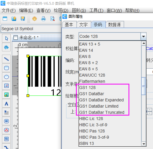Viewport: 153px width, 149px height.
Task: Select the text tool A
Action: [6, 103]
